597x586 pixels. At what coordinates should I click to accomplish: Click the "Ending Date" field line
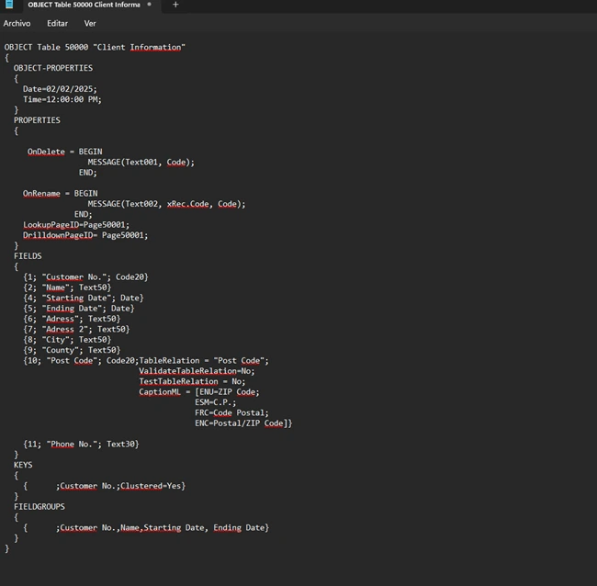click(x=79, y=308)
